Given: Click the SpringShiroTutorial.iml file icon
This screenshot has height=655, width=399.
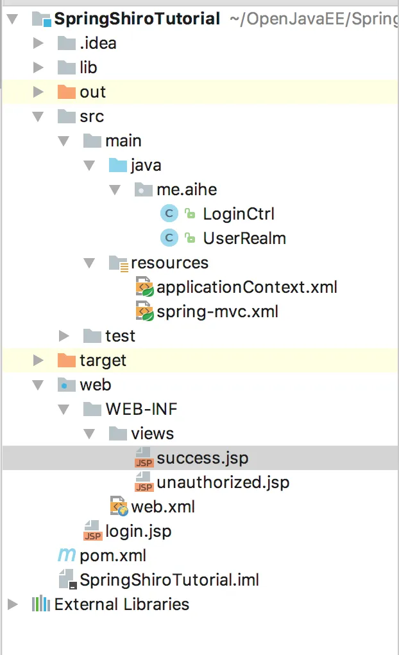Looking at the screenshot, I should (x=67, y=580).
